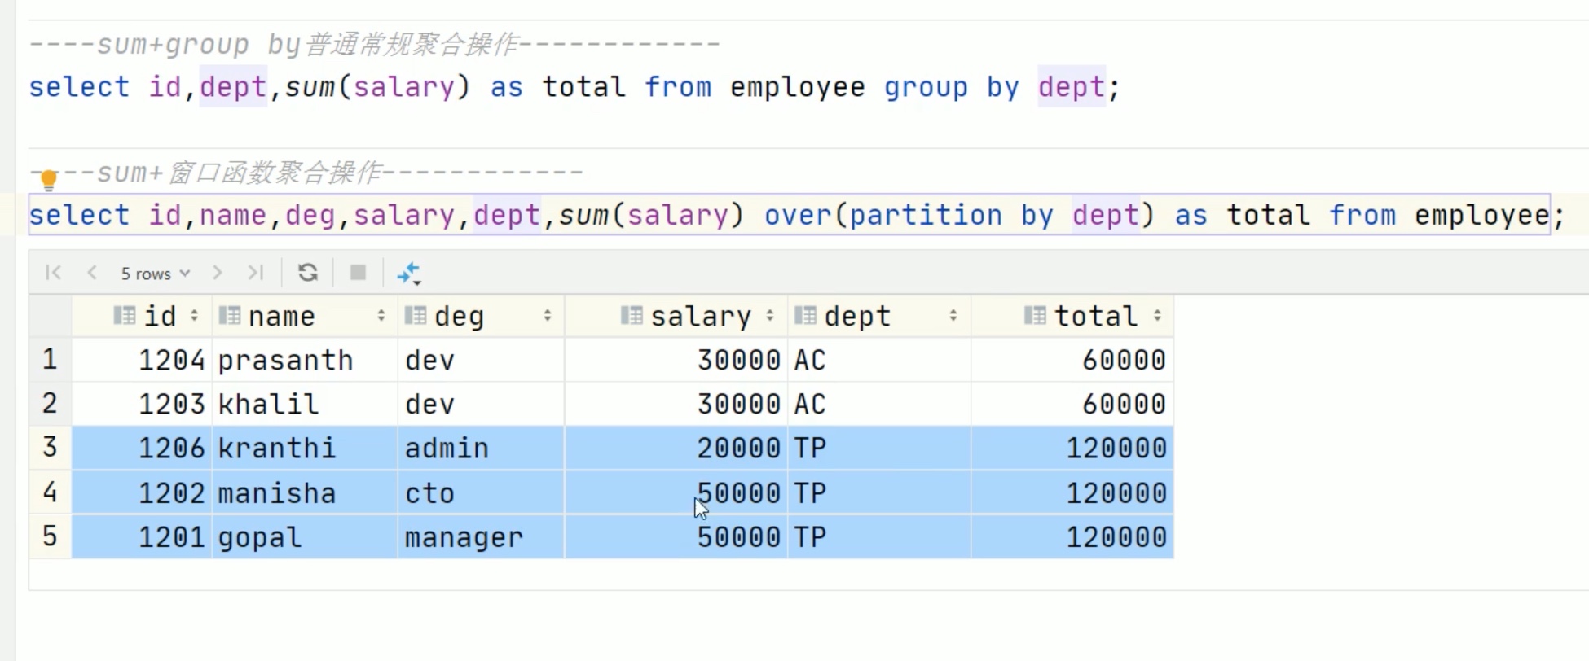Screen dimensions: 1589x661
Task: Click the deg cell 'admin'
Action: [x=481, y=448]
